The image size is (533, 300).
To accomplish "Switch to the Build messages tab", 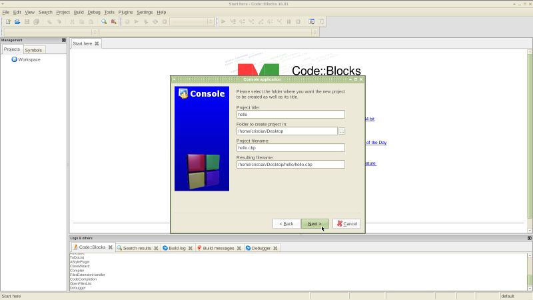I will tap(219, 248).
